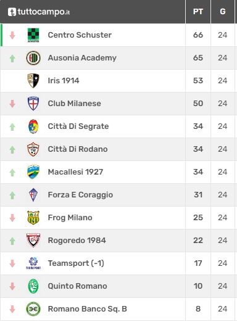Screen dimensions: 237x322
Task: Click the Iris 1914 shield logo
Action: (x=33, y=81)
